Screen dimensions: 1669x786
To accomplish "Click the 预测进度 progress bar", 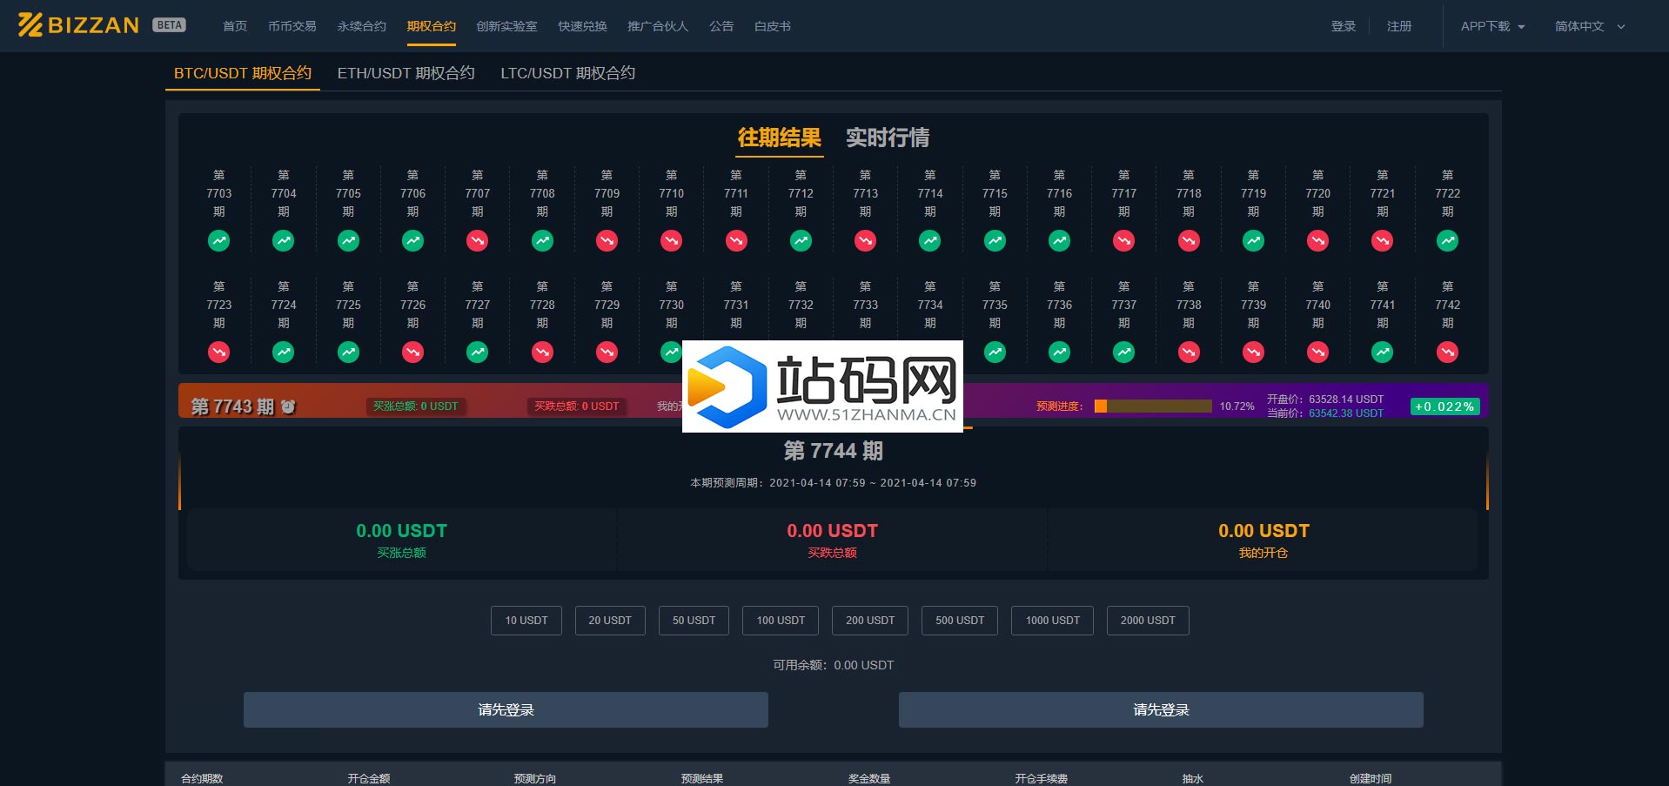I will (1152, 406).
